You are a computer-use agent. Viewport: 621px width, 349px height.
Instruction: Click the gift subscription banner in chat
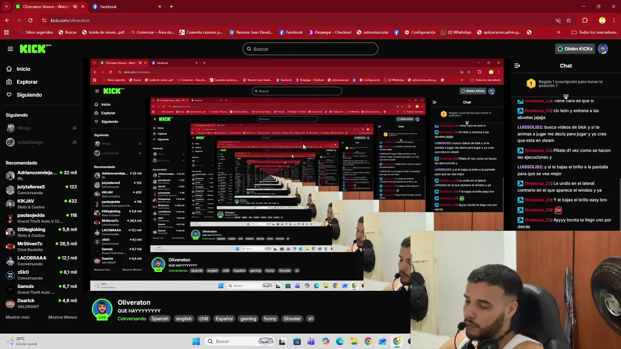pos(566,84)
